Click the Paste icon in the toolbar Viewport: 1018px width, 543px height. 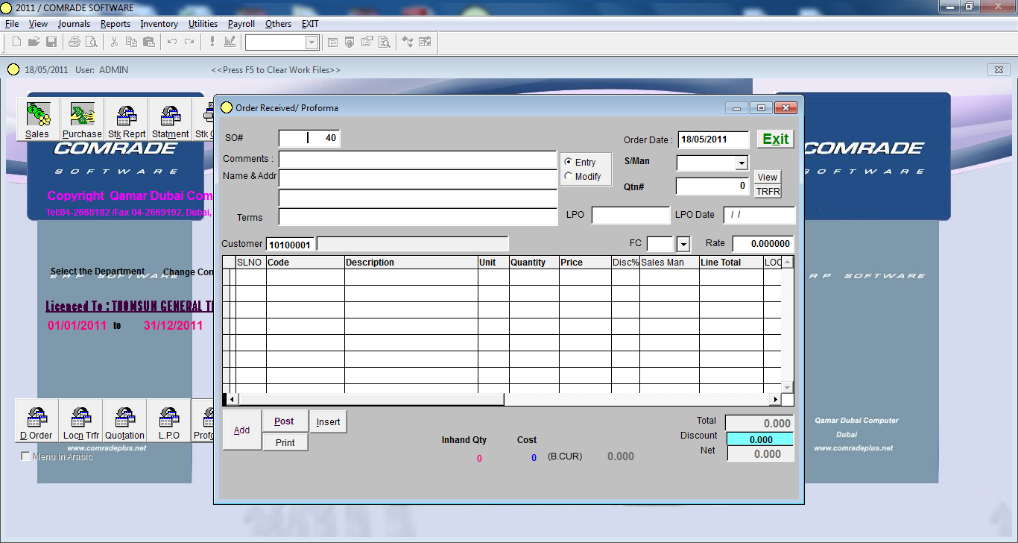[x=148, y=42]
